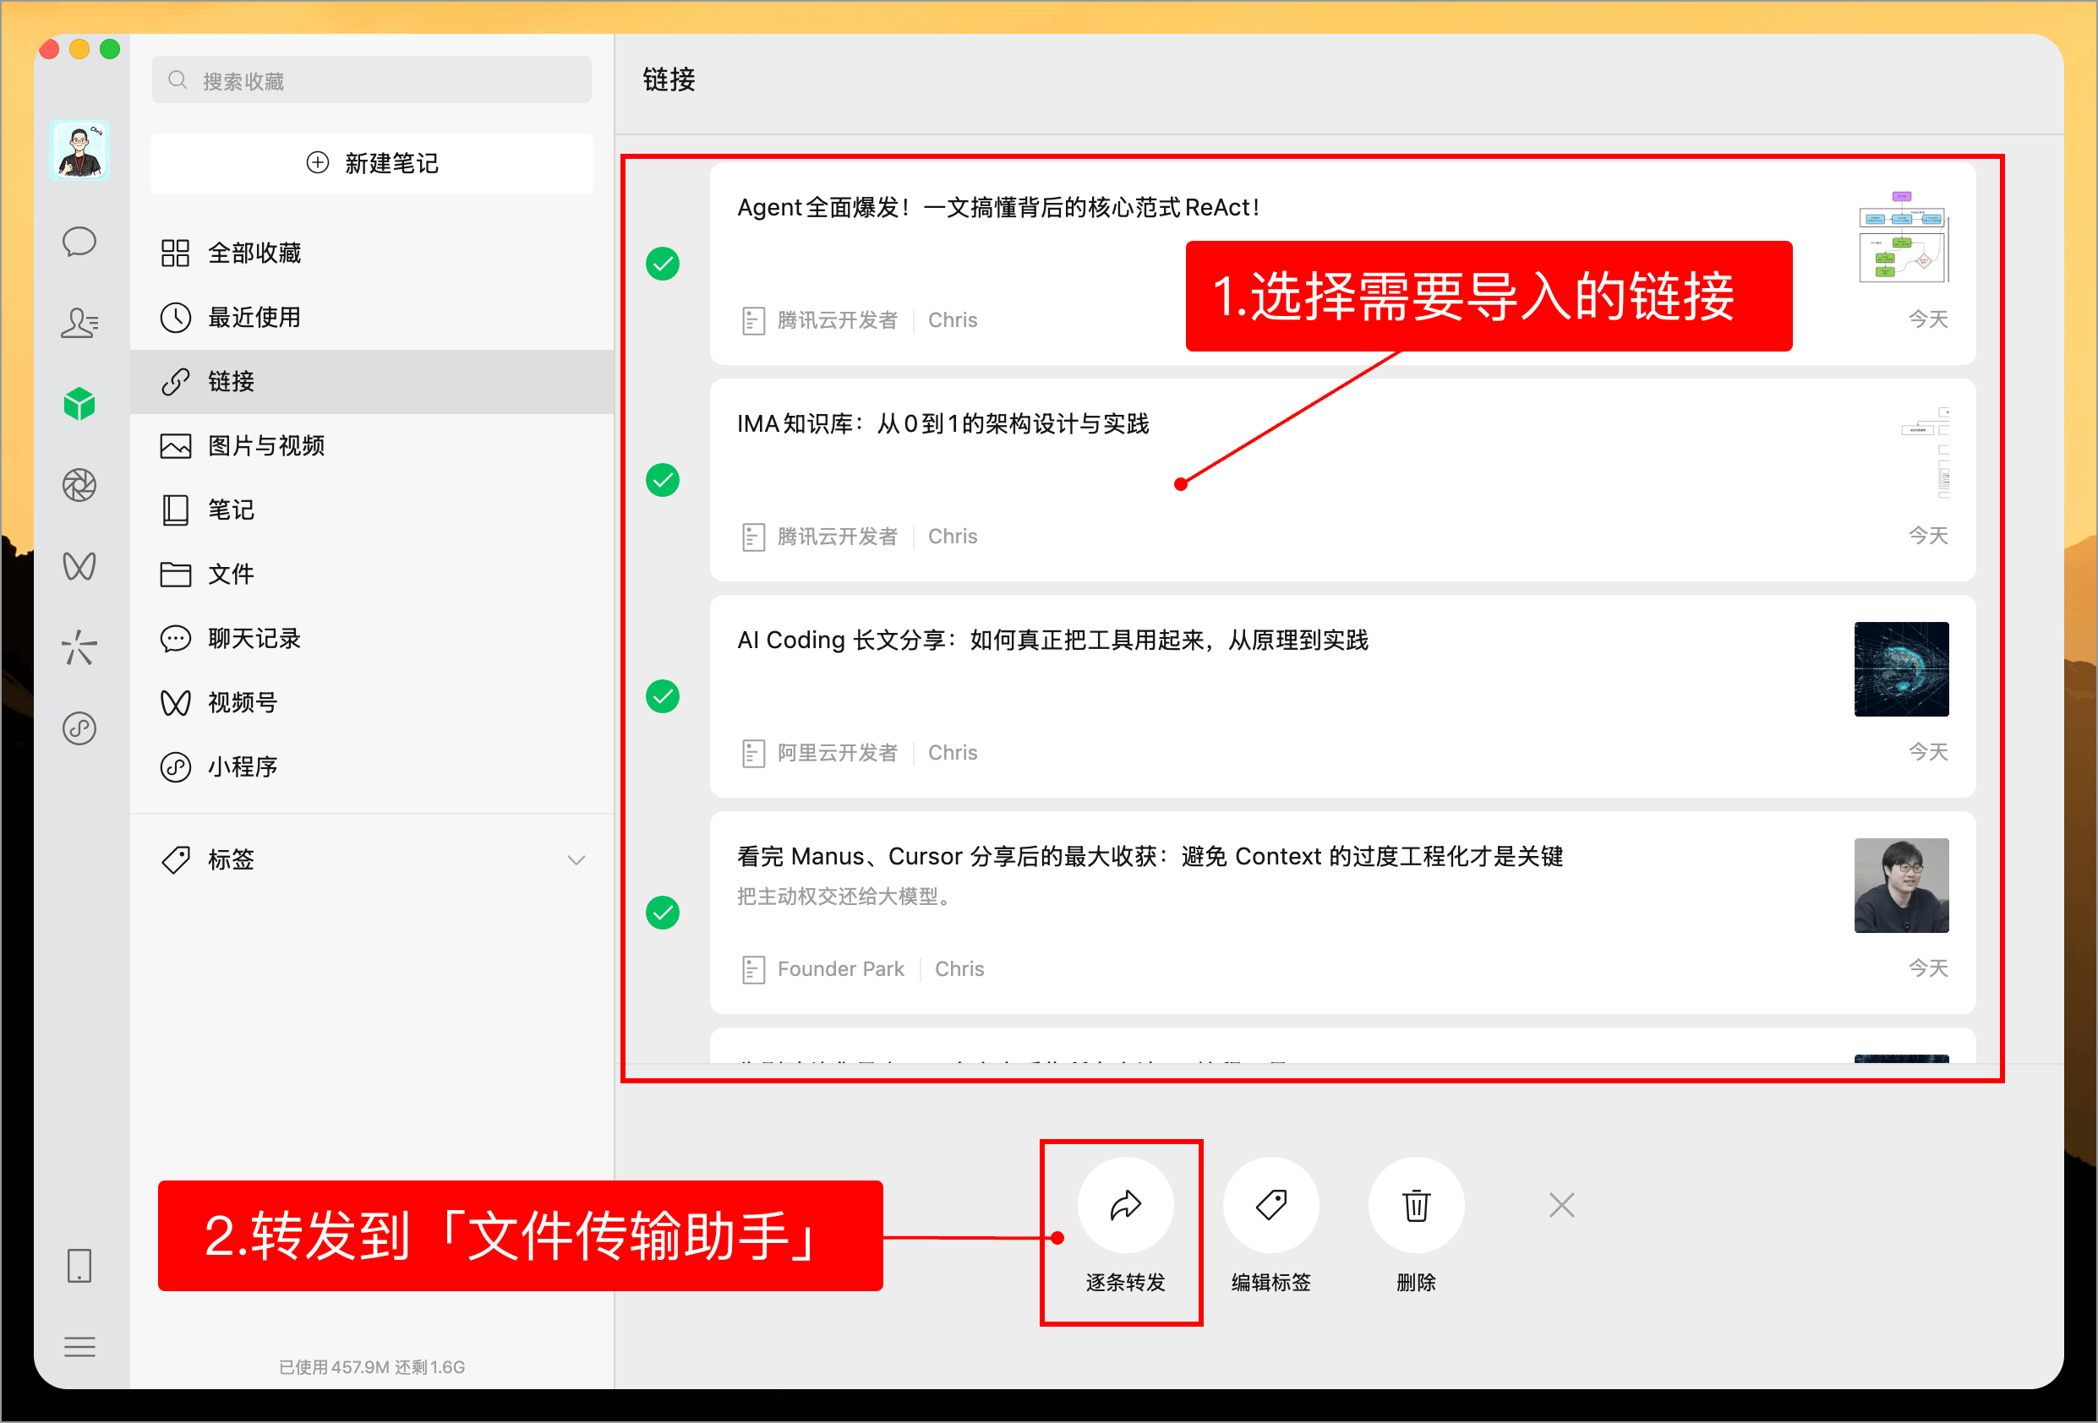Click 逐条转发 to forward items
This screenshot has height=1423, width=2098.
1125,1205
